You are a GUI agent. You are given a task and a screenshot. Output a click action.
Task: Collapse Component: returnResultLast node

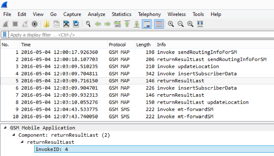(14, 135)
